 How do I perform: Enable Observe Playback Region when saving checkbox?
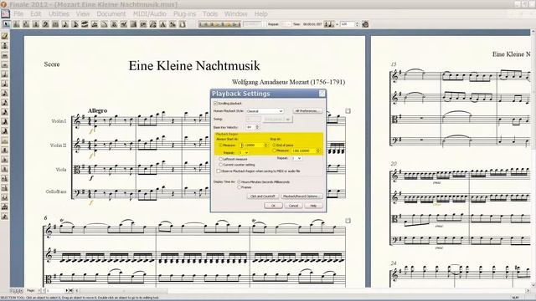coord(219,171)
